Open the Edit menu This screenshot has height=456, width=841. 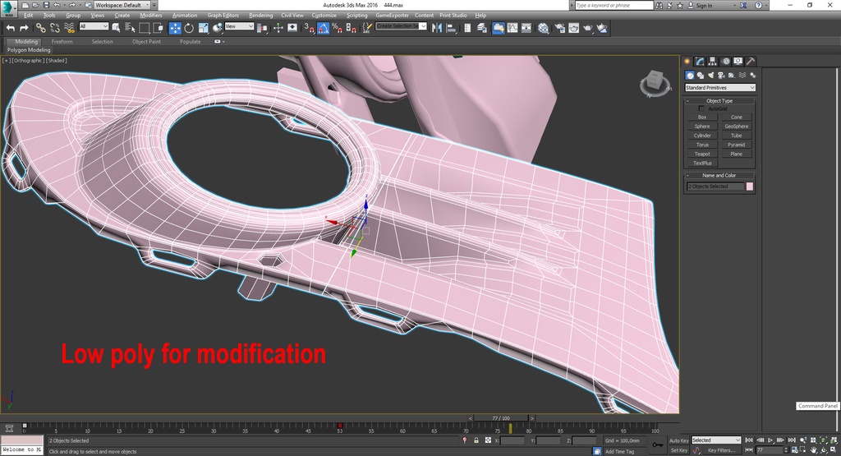point(29,15)
